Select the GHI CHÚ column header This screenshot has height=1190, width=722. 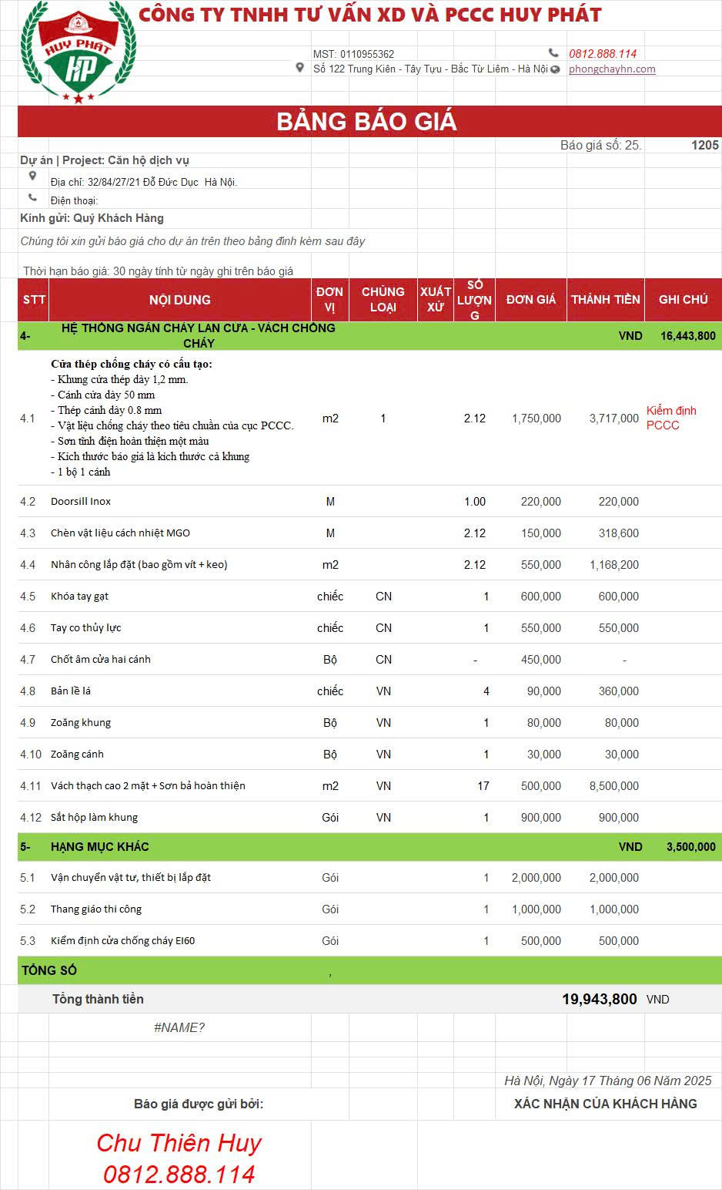(x=683, y=300)
